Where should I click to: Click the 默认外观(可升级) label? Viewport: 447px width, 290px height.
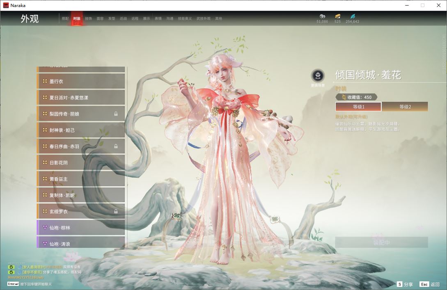coord(351,117)
